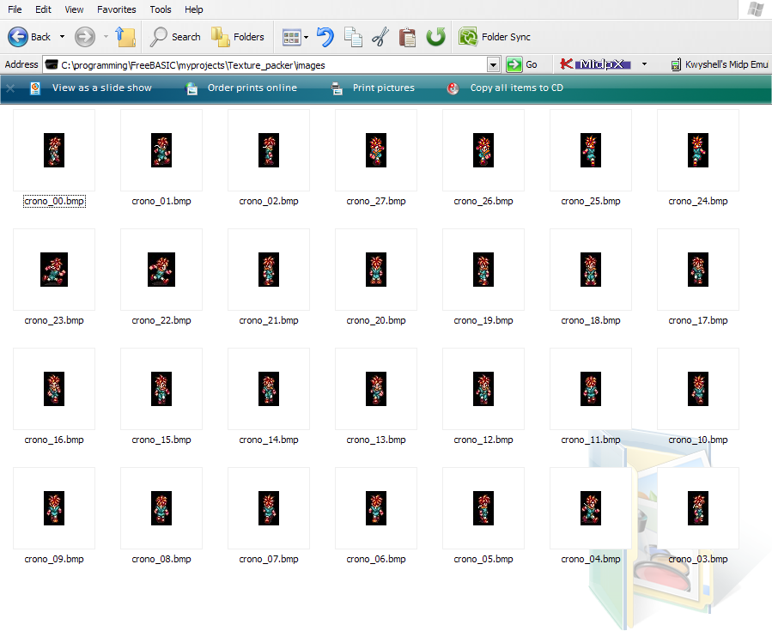The height and width of the screenshot is (637, 772).
Task: Click the View as a slide show link
Action: [x=101, y=88]
